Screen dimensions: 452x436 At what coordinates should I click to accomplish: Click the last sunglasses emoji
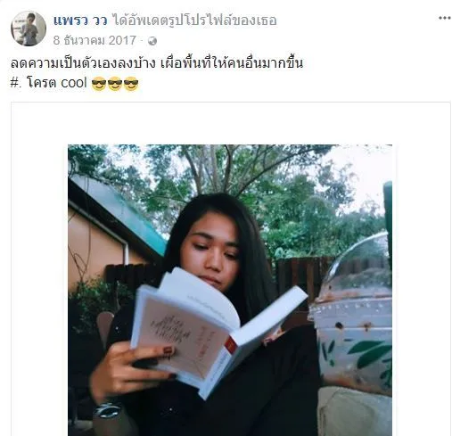pos(131,83)
